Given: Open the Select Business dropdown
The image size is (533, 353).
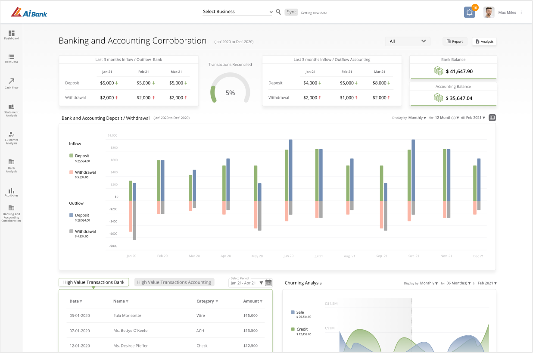Looking at the screenshot, I should 238,12.
